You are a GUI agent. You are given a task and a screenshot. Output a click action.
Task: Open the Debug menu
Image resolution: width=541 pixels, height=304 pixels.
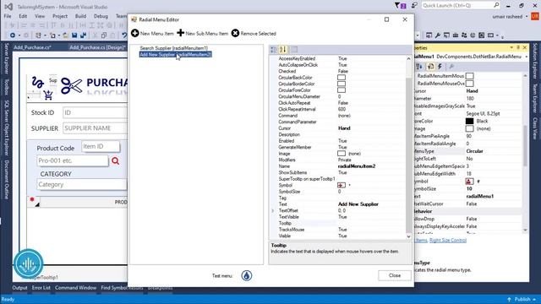point(101,16)
